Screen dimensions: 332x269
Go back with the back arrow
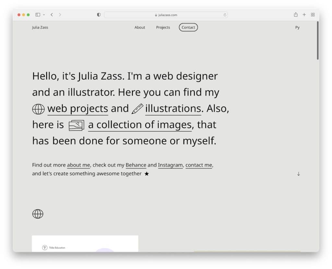pos(52,15)
